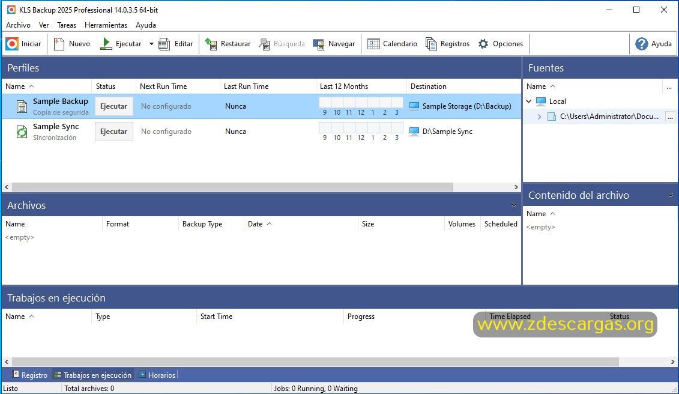Sort profiles by Next Run Time

pos(178,86)
